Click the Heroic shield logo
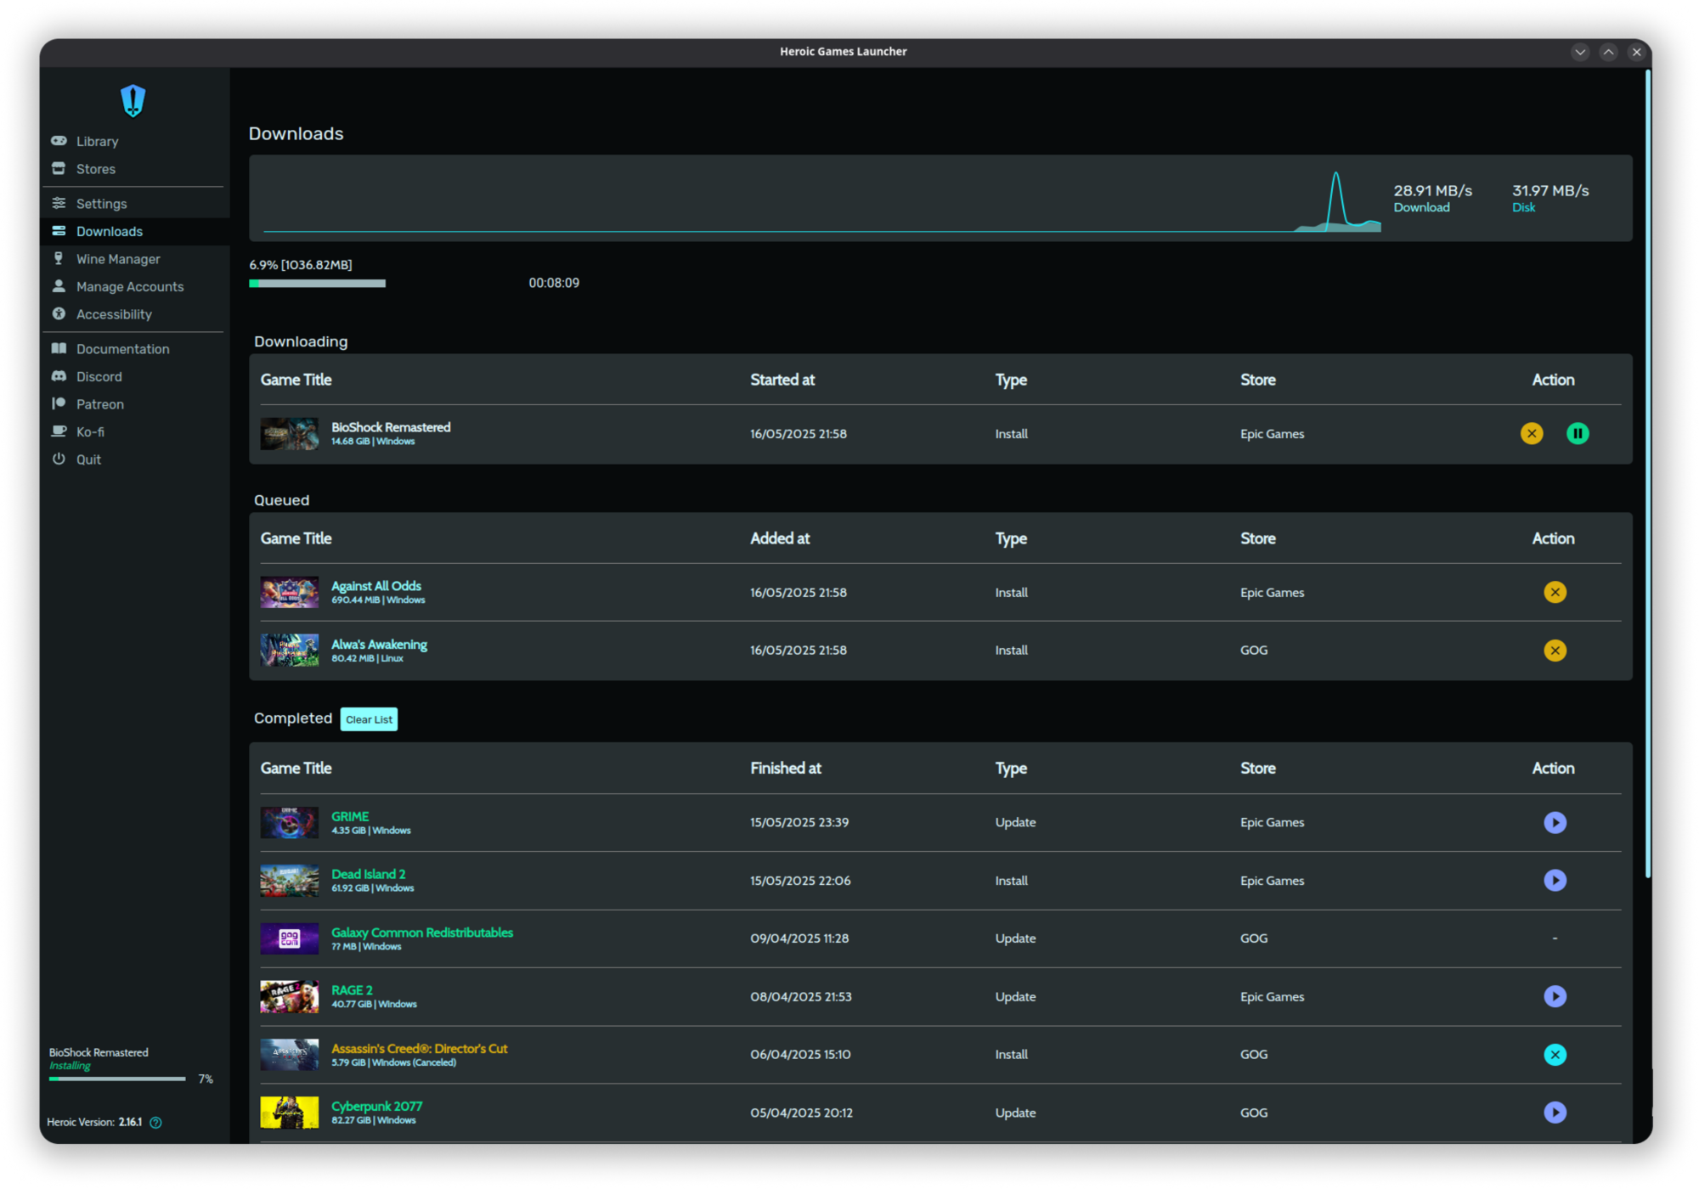This screenshot has height=1189, width=1699. tap(133, 100)
